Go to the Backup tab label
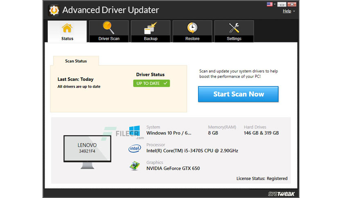 click(x=151, y=38)
